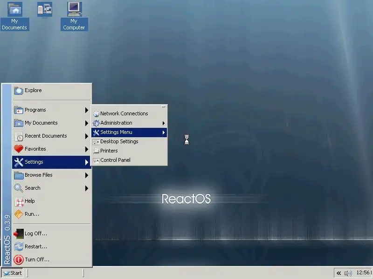Expand the Programs submenu arrow
The height and width of the screenshot is (279, 373).
(87, 110)
